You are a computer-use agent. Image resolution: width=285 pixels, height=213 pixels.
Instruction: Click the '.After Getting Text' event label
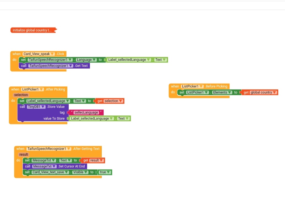(86, 149)
